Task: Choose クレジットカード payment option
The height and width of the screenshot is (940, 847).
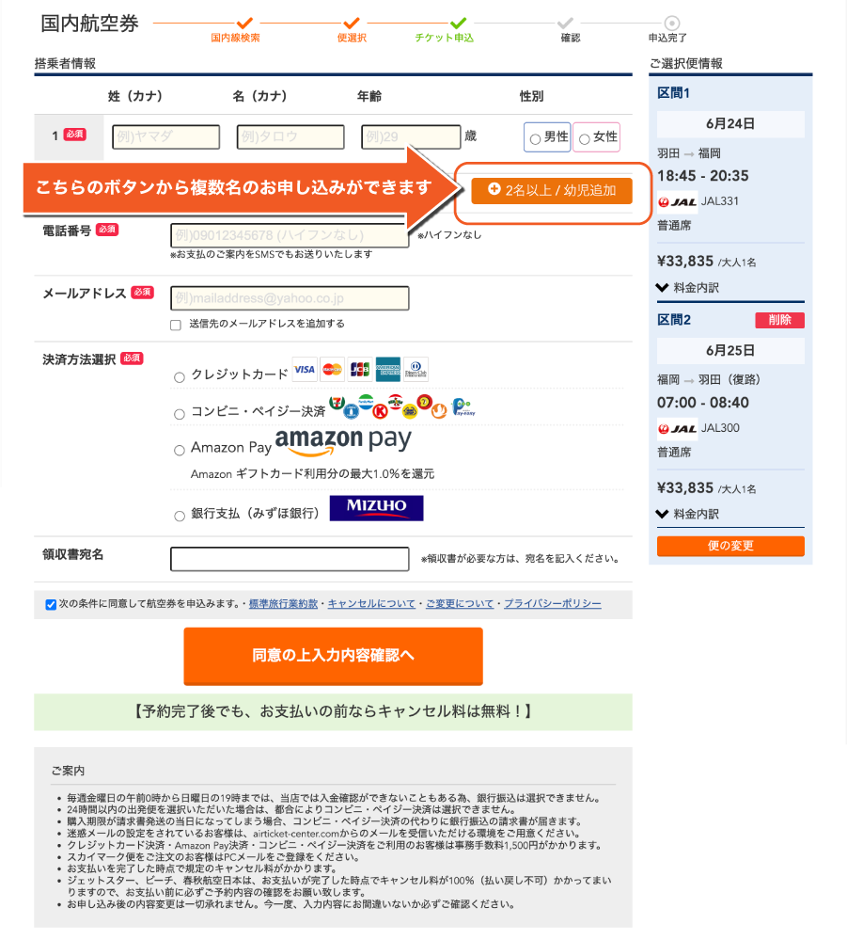Action: pos(180,377)
